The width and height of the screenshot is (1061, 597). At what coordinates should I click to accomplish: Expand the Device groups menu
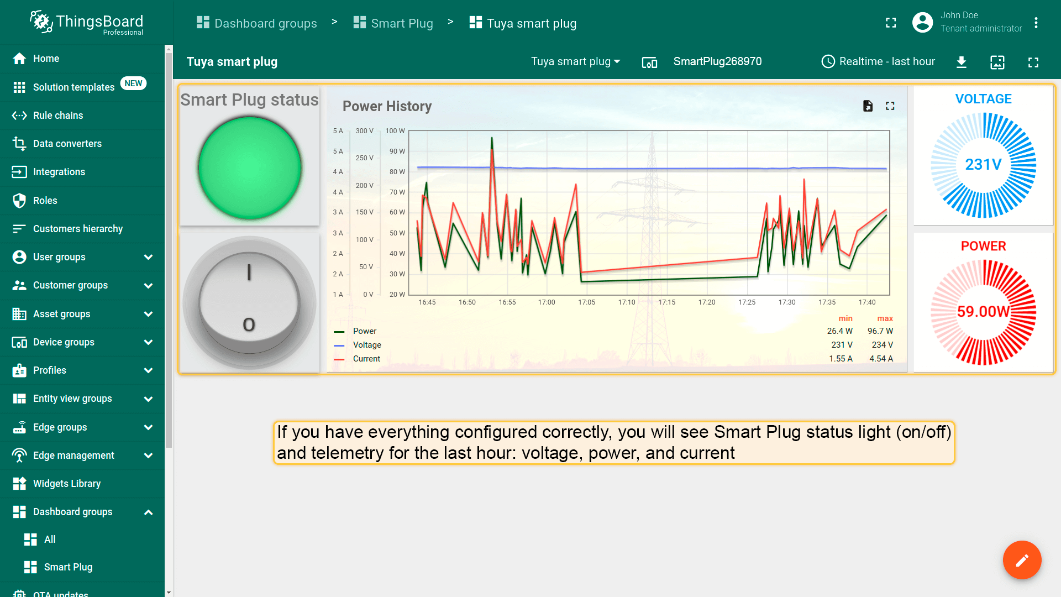tap(148, 342)
